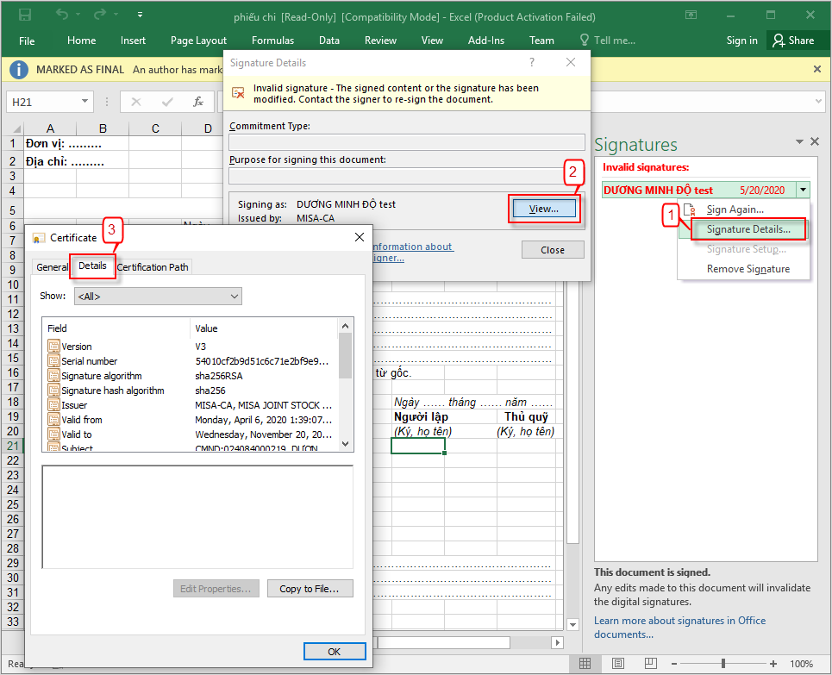Click the Save icon in quick access toolbar
This screenshot has width=832, height=675.
[25, 16]
